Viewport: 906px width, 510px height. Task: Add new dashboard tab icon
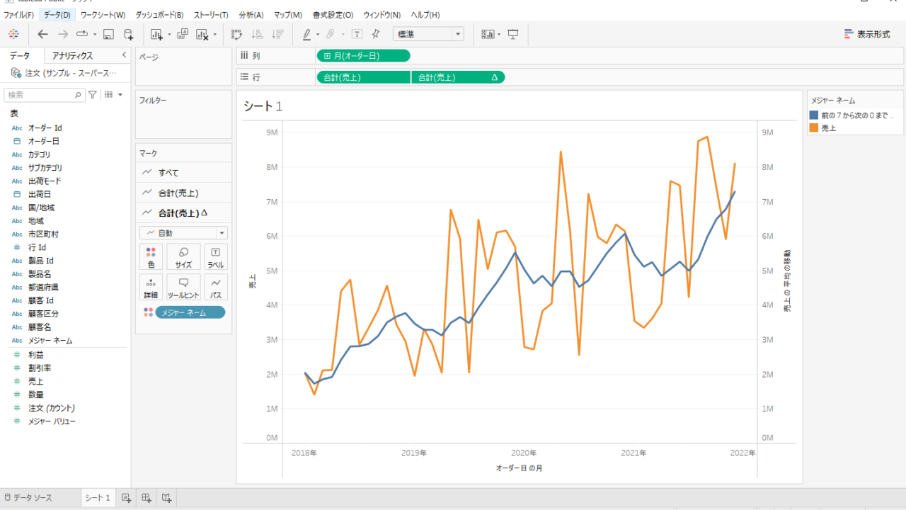pyautogui.click(x=147, y=498)
